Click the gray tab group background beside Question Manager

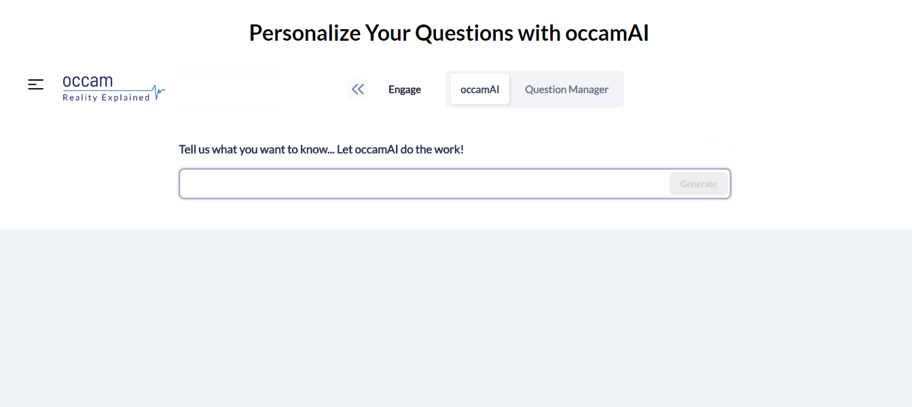click(x=621, y=90)
